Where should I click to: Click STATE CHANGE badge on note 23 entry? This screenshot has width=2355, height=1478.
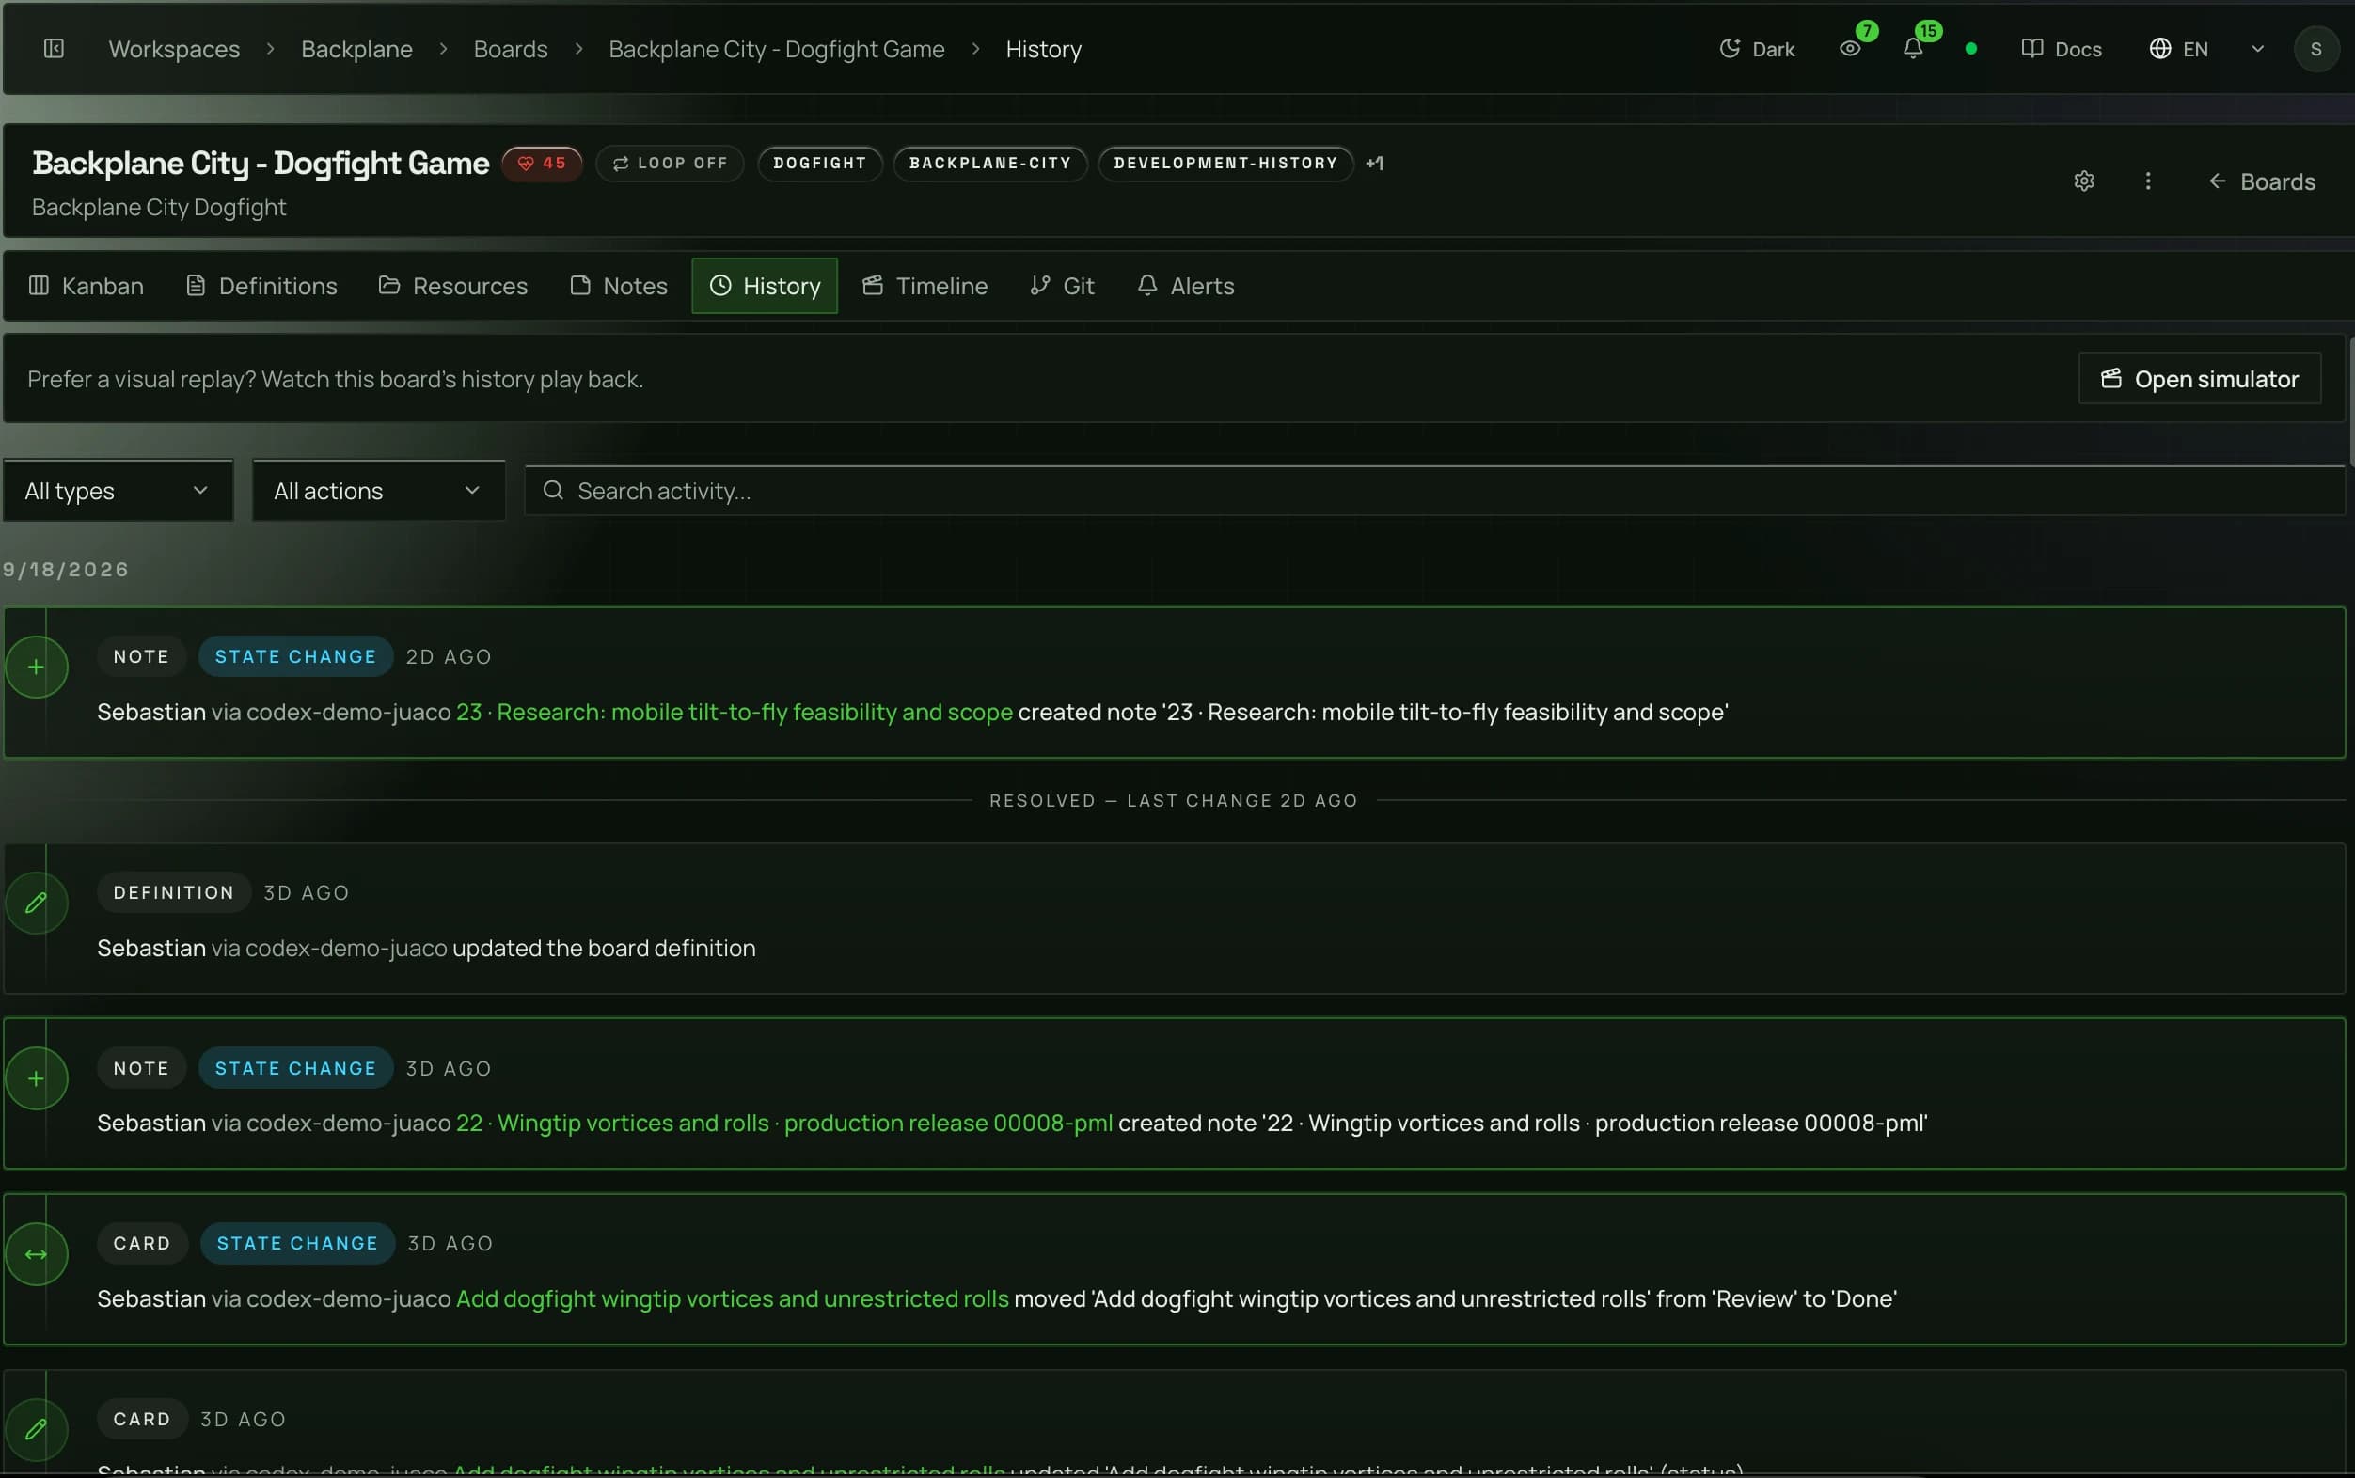295,657
